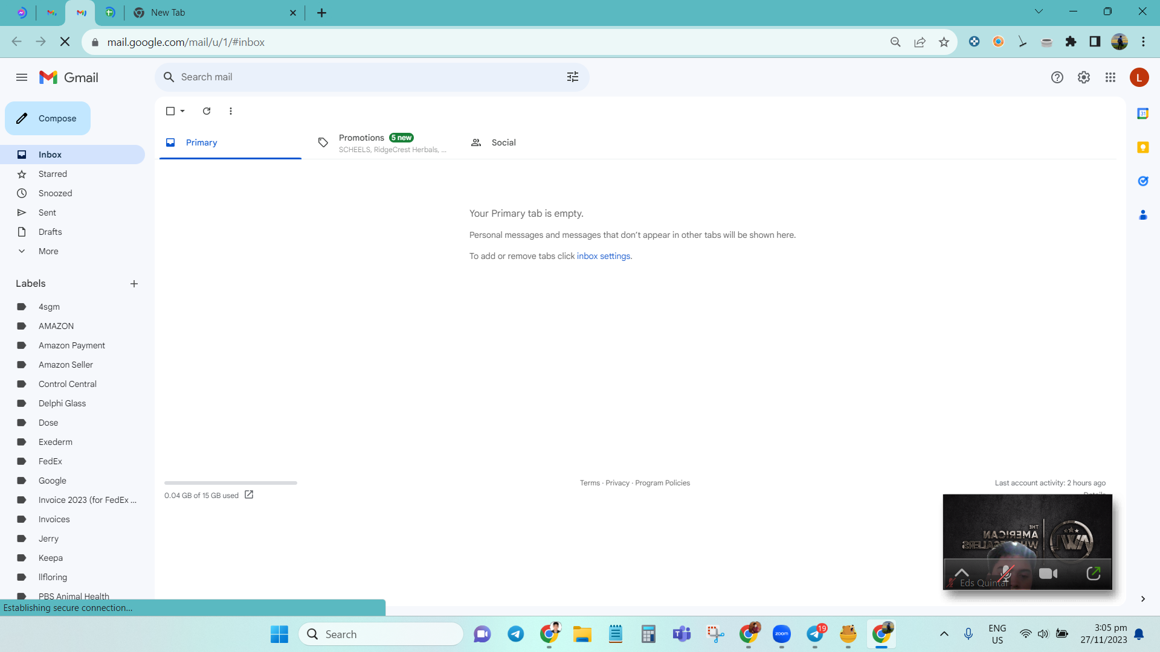
Task: Switch to the Primary tab
Action: click(230, 142)
